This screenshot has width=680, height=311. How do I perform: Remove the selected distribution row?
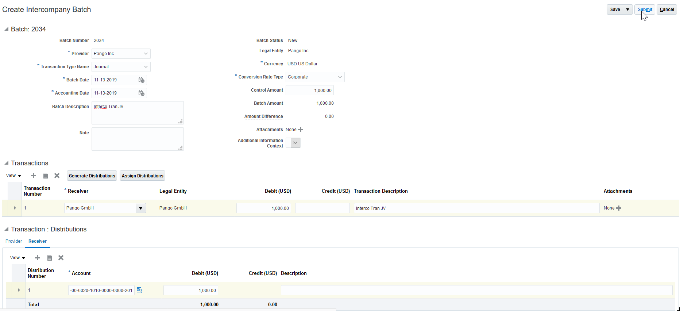coord(61,258)
